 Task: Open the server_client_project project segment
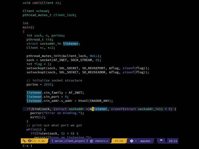pos(69,141)
